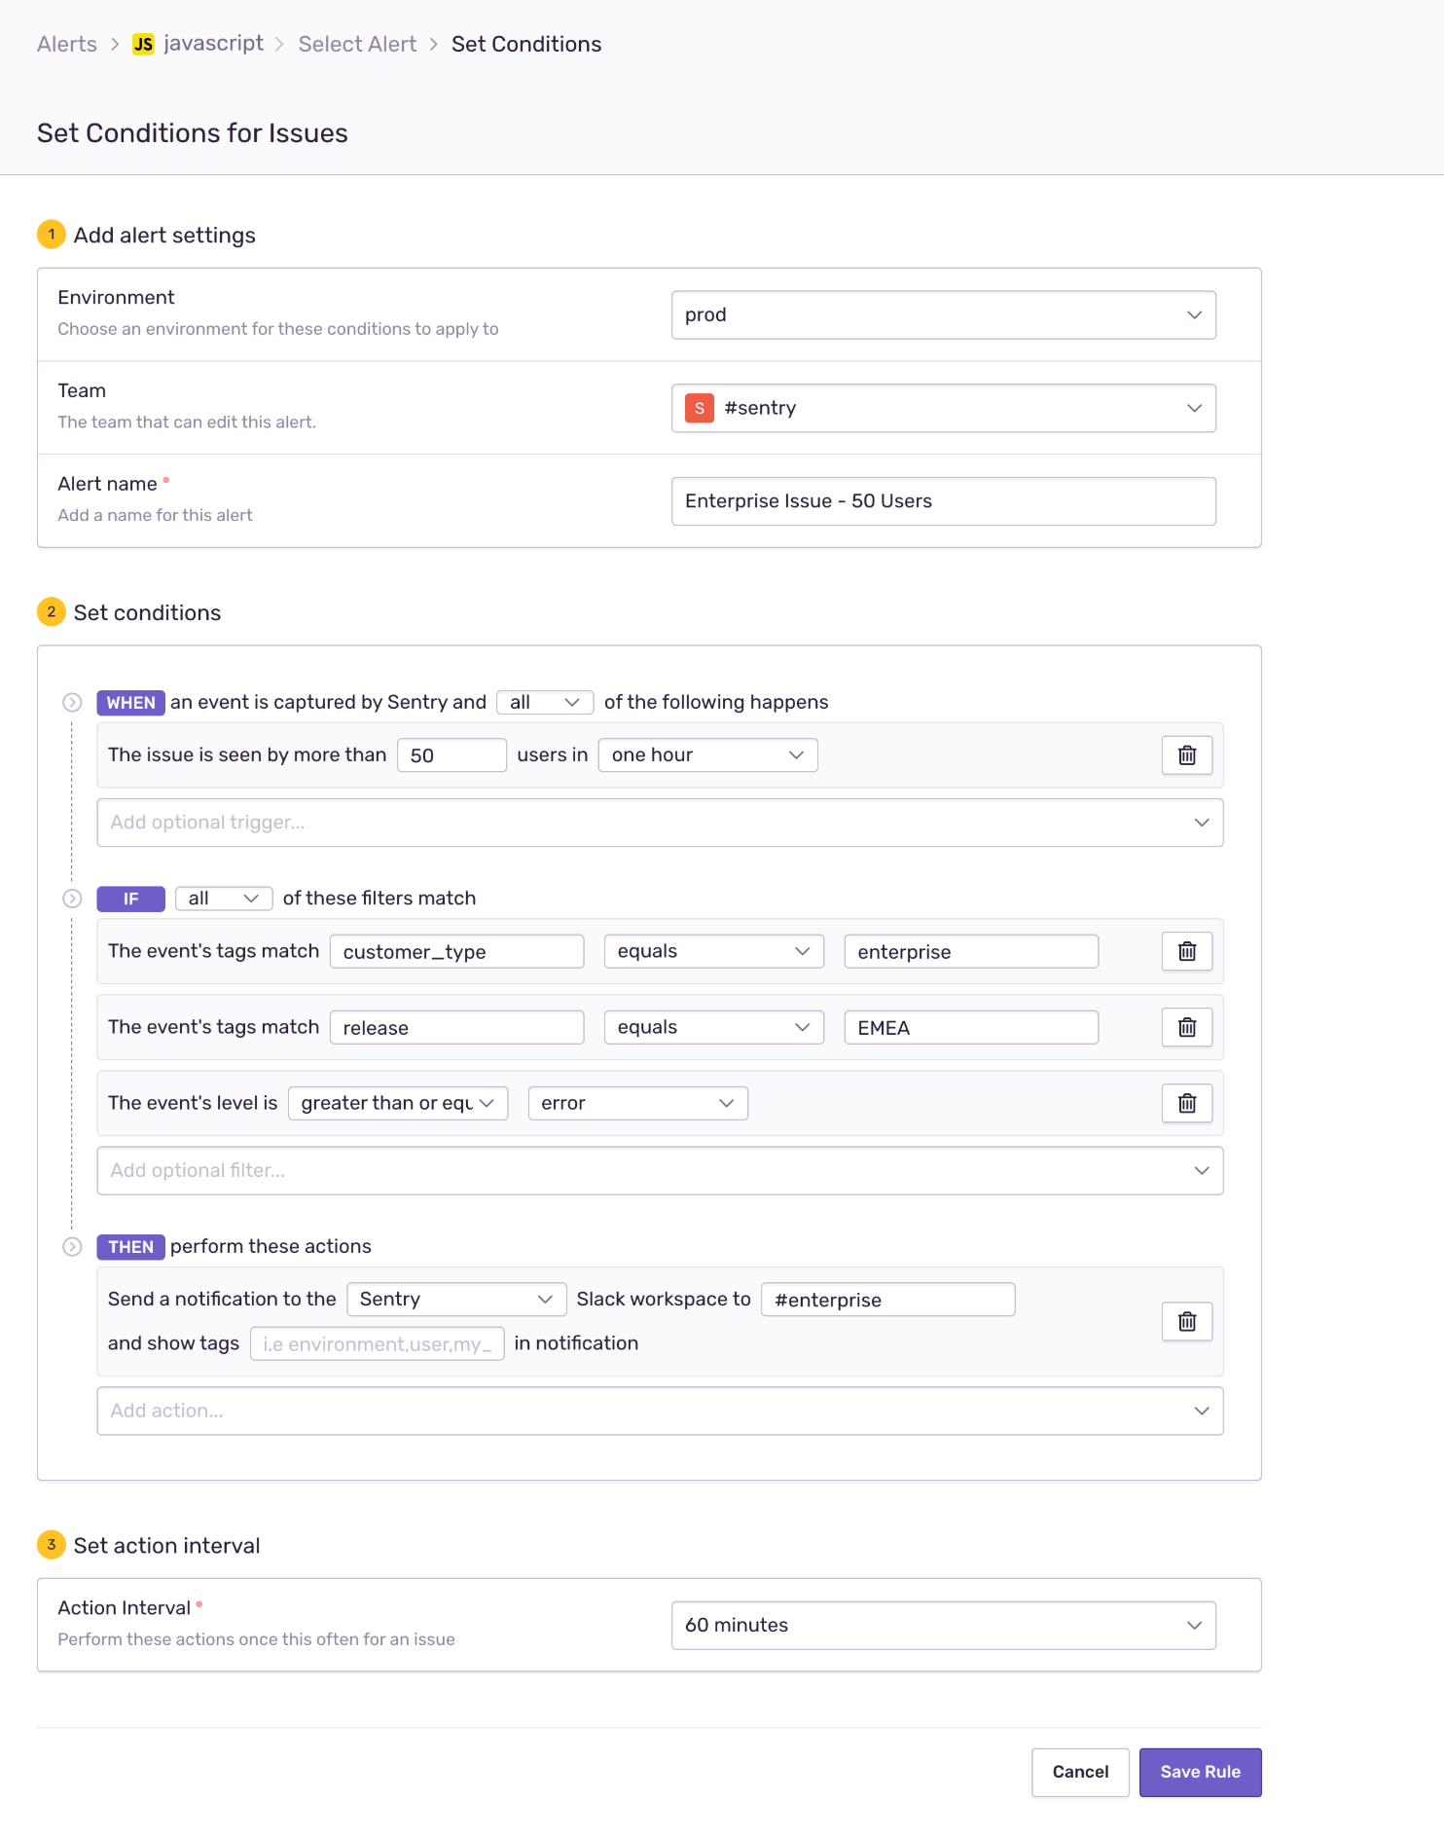Click the Alert name text field

coord(942,501)
